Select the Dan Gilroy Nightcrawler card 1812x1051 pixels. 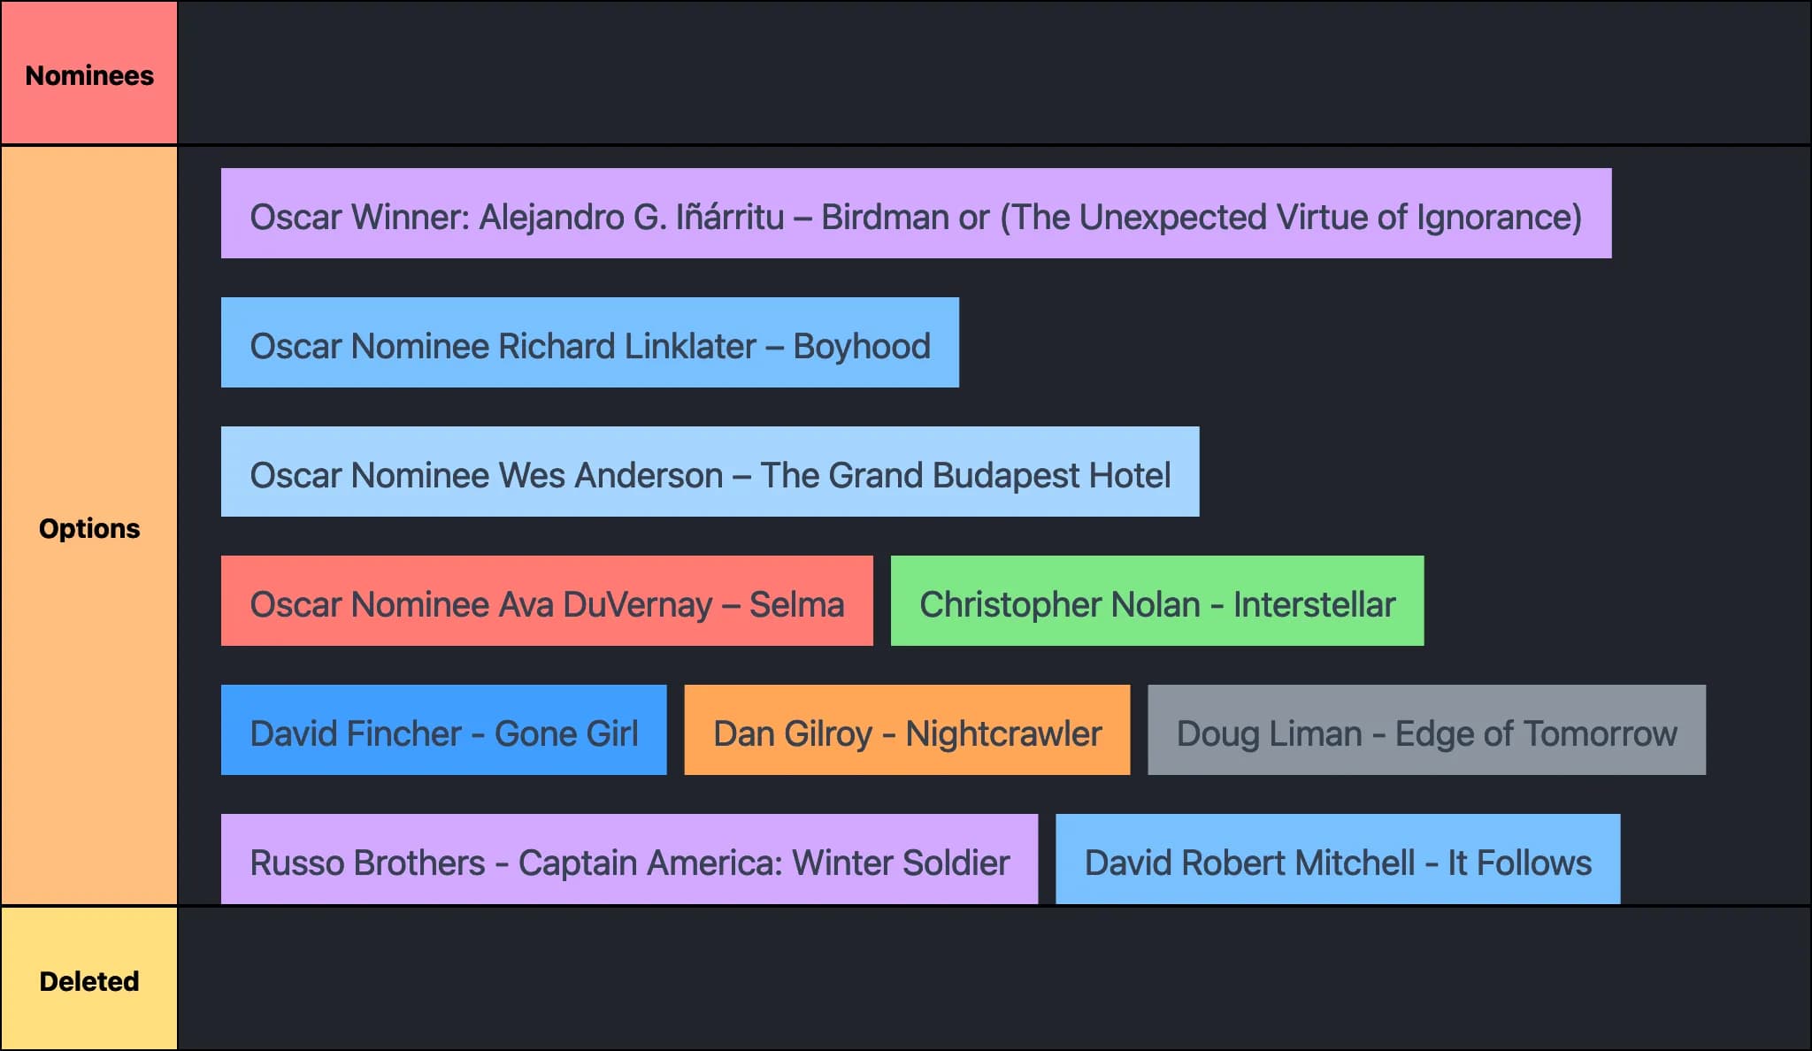[x=907, y=731]
